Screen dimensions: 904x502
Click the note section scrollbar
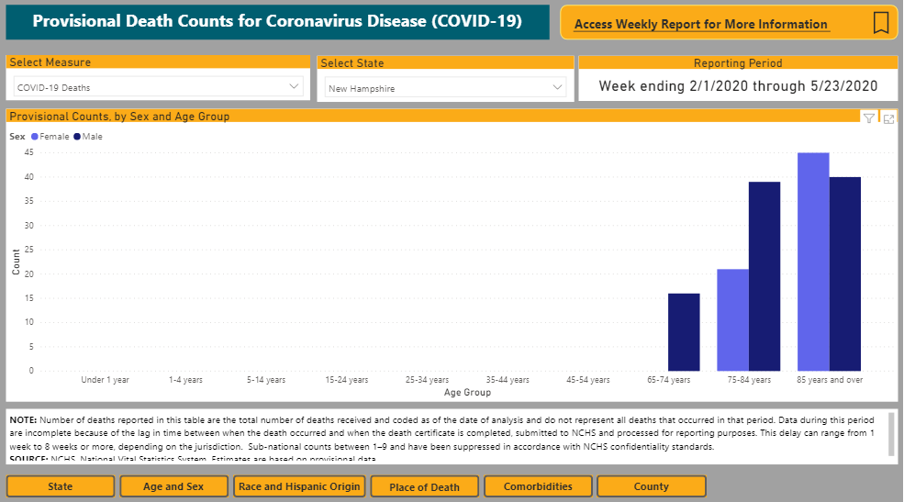890,435
